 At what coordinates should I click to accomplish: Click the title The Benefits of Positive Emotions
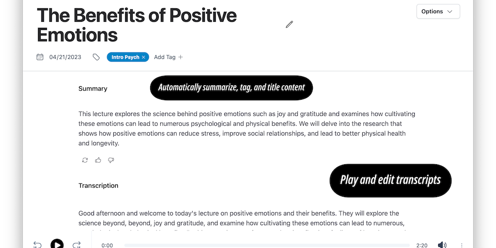(x=137, y=25)
